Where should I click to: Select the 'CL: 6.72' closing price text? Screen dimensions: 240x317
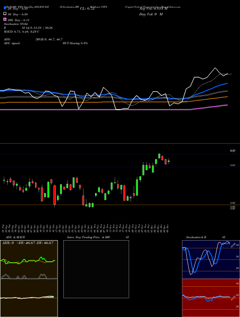(x=87, y=9)
